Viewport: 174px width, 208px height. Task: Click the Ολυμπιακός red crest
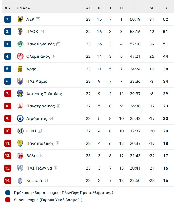click(20, 56)
